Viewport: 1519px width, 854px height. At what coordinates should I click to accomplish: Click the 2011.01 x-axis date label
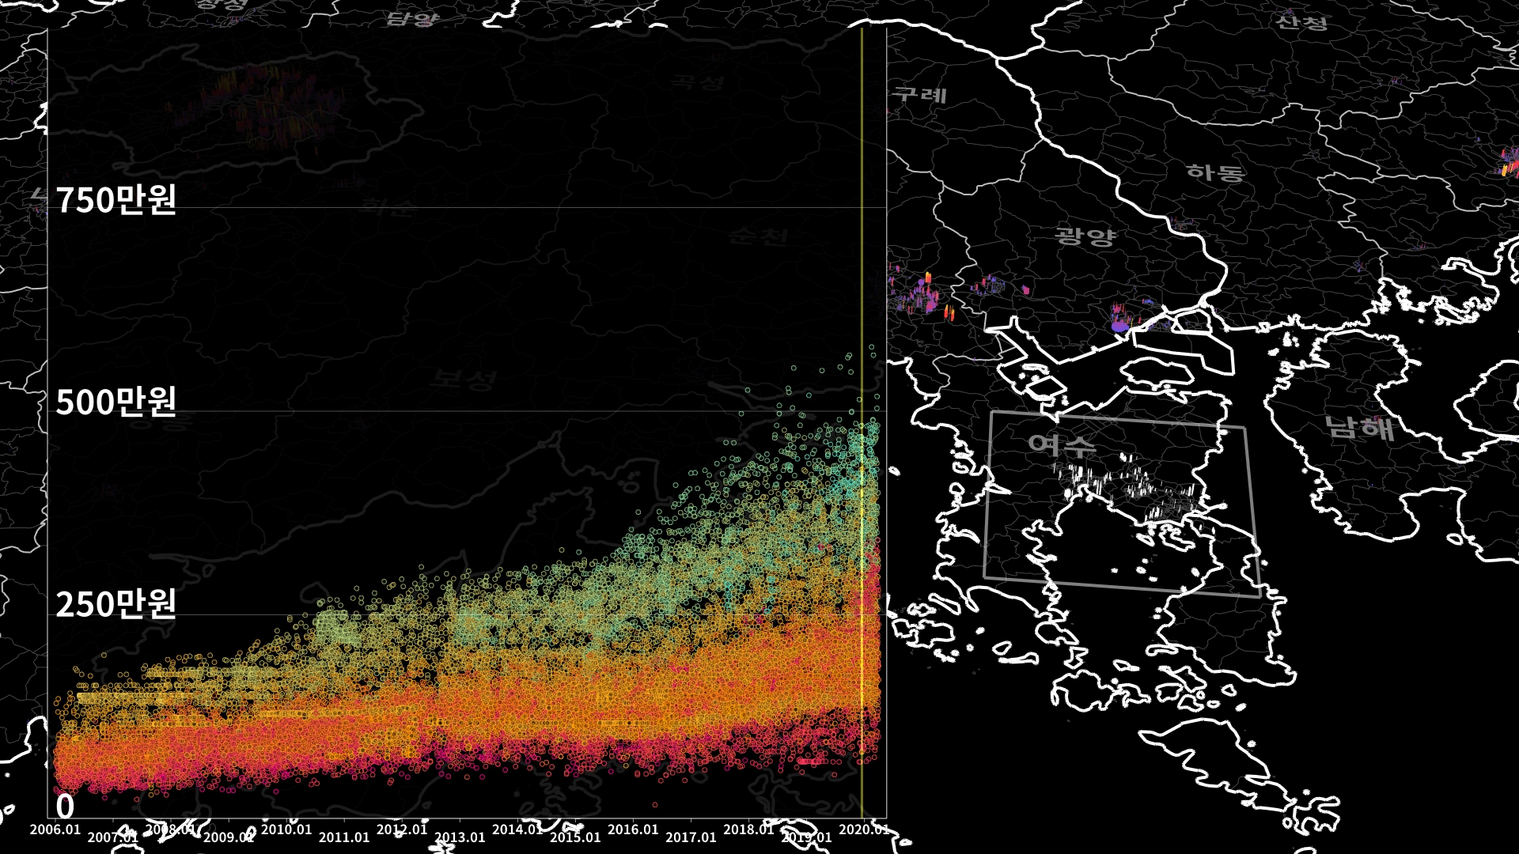[x=344, y=837]
